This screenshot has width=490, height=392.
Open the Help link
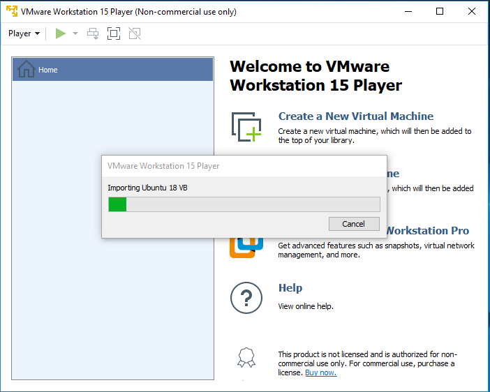290,287
